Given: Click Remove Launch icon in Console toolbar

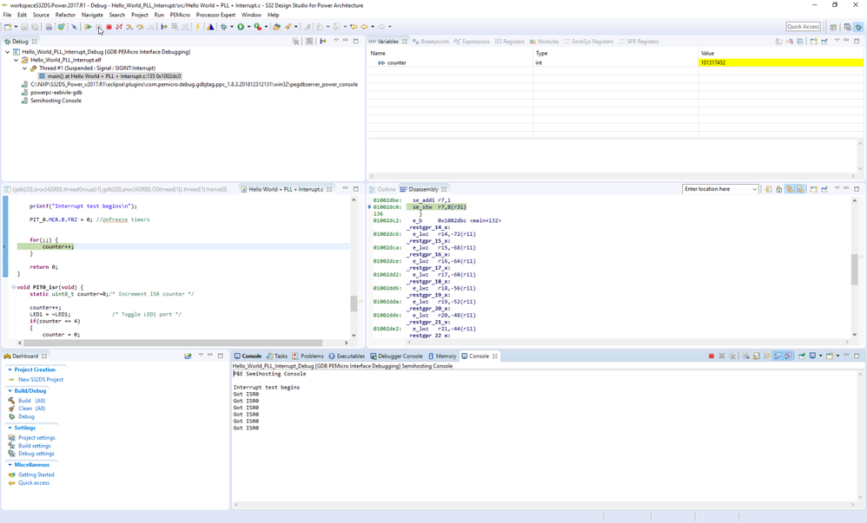Looking at the screenshot, I should [x=722, y=356].
